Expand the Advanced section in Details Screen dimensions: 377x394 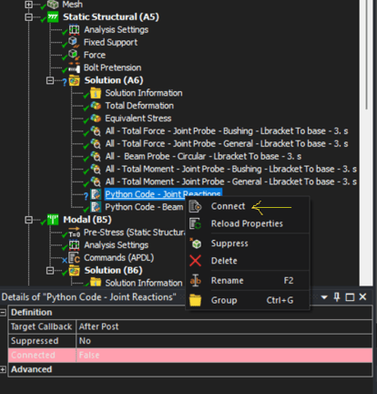point(3,369)
